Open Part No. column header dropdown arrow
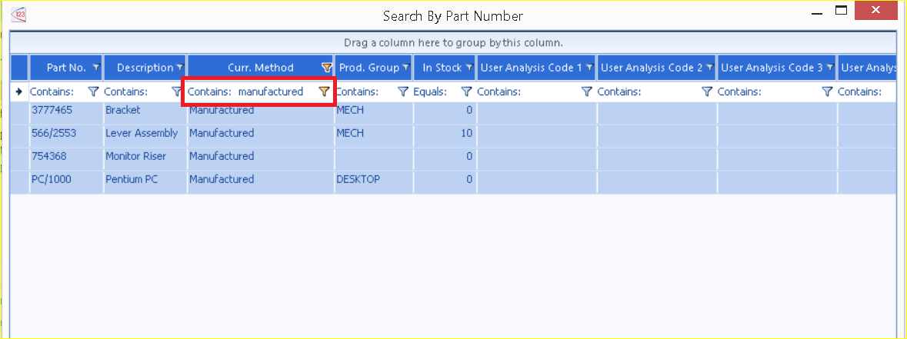 pyautogui.click(x=96, y=68)
